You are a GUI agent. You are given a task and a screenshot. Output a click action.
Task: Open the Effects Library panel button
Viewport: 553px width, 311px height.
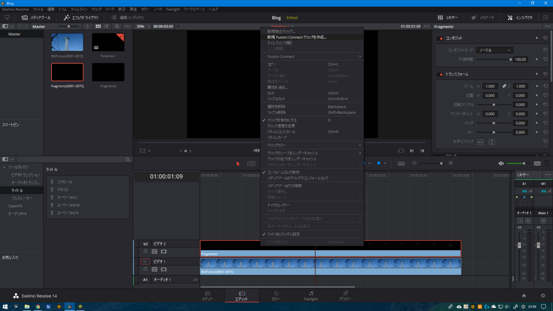[81, 18]
